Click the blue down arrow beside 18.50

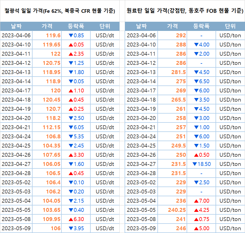tap(194, 164)
